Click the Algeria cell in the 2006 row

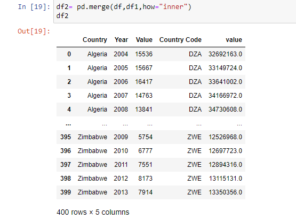97,82
